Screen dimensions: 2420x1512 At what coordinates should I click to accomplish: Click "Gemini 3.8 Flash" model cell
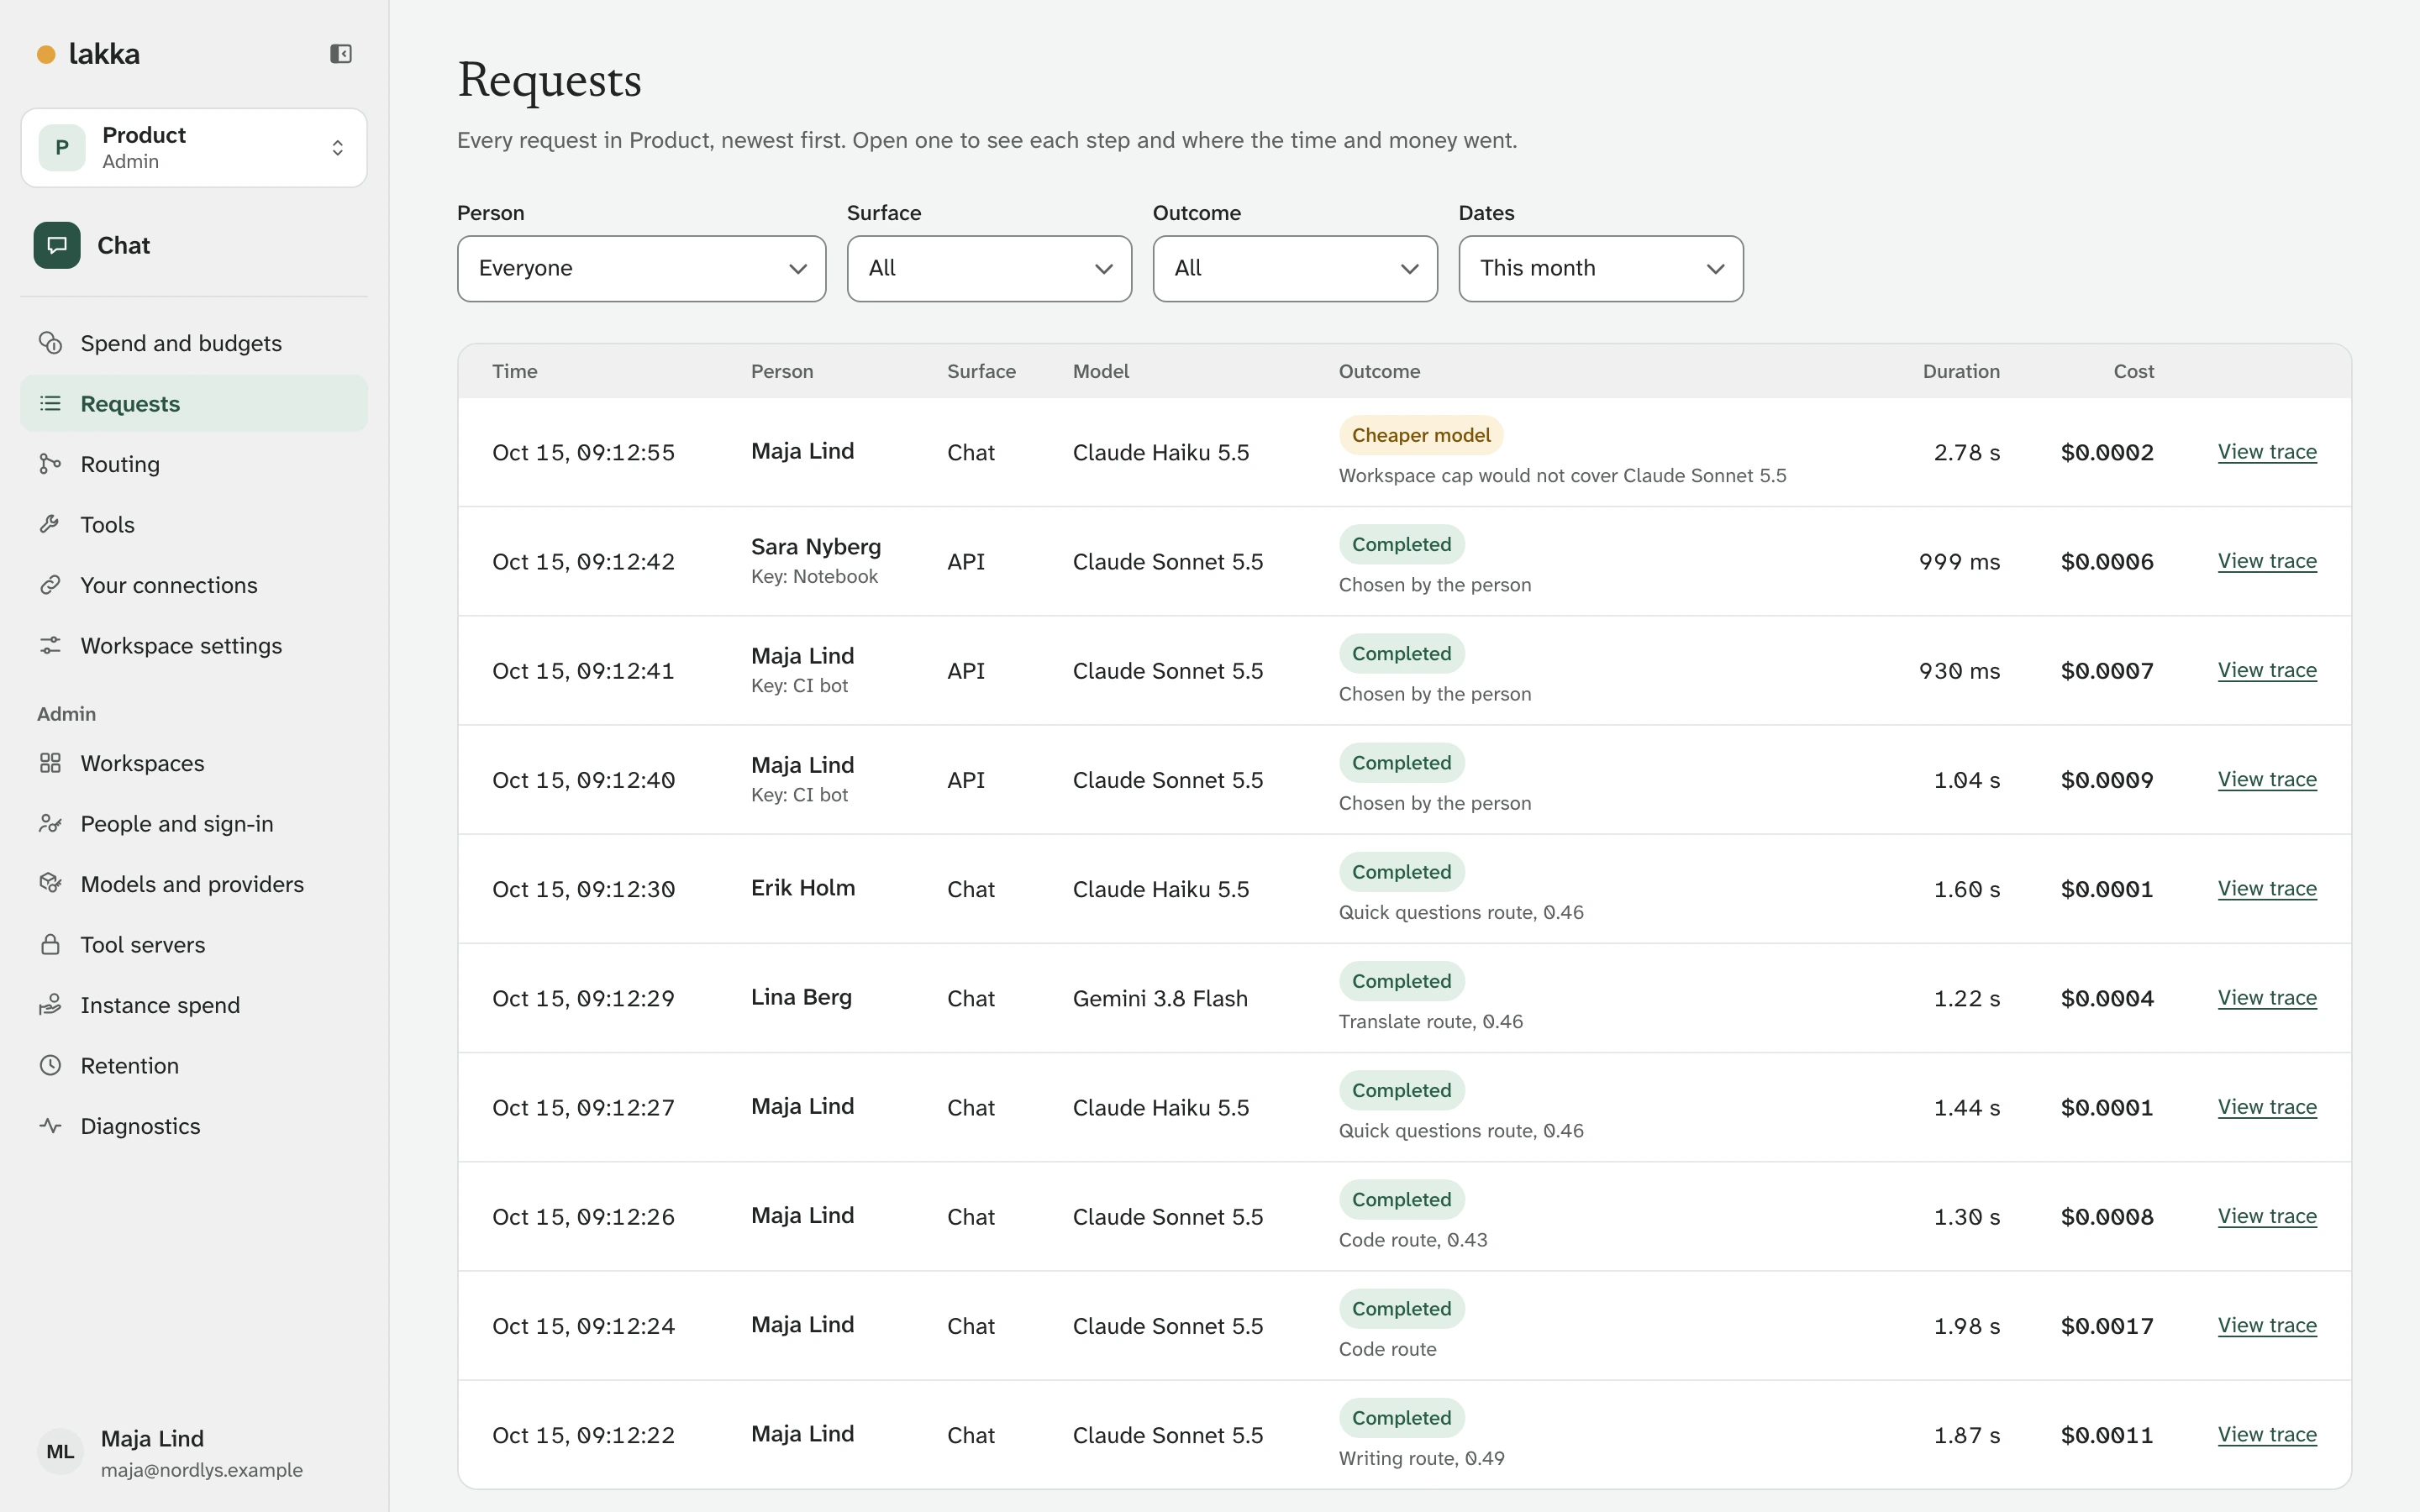[1160, 998]
